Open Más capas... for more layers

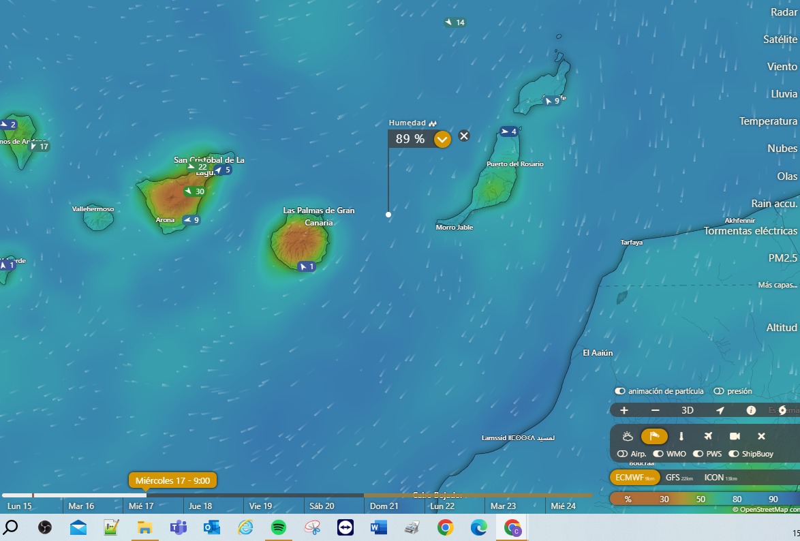pyautogui.click(x=778, y=285)
